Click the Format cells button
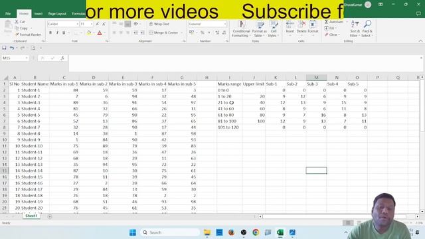 pyautogui.click(x=313, y=27)
